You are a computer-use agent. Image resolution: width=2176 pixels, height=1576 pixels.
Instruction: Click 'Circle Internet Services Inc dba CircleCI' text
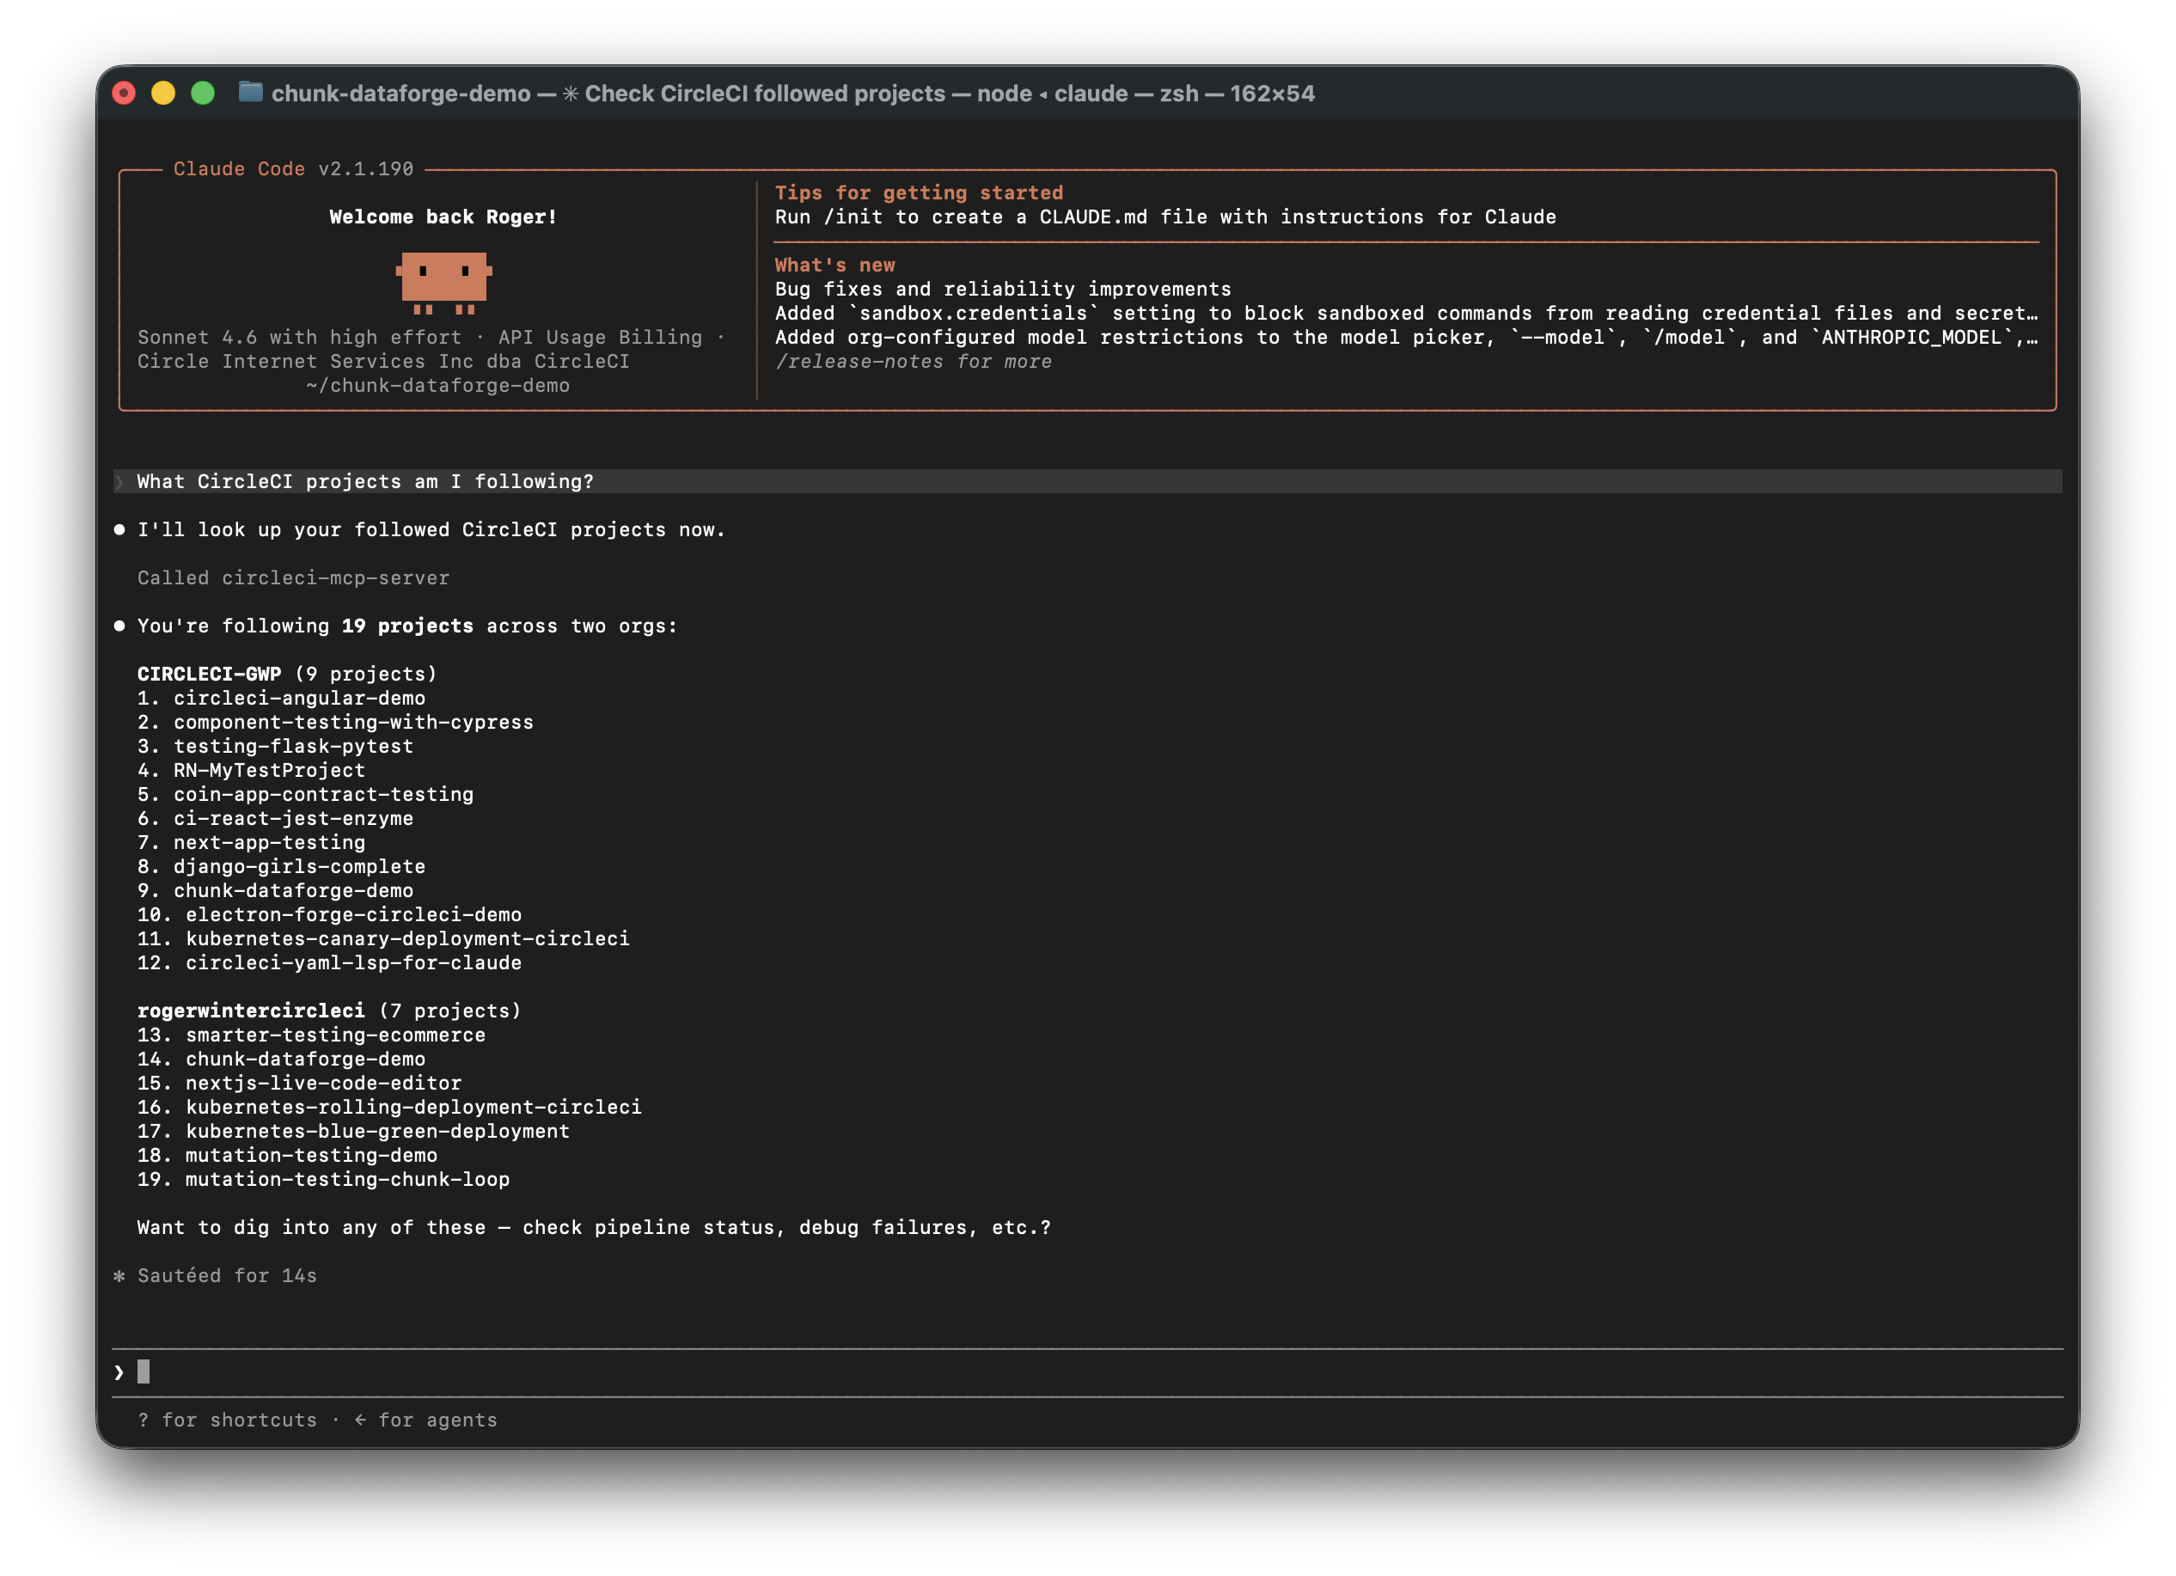tap(382, 362)
